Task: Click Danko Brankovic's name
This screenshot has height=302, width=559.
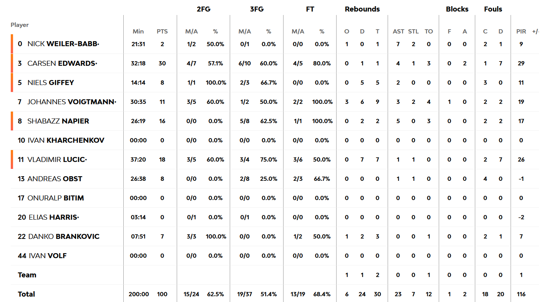Action: tap(64, 237)
